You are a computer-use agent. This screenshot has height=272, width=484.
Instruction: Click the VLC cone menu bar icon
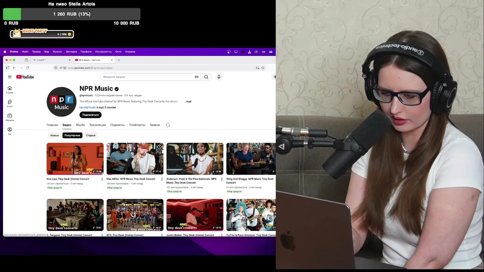click(x=250, y=52)
